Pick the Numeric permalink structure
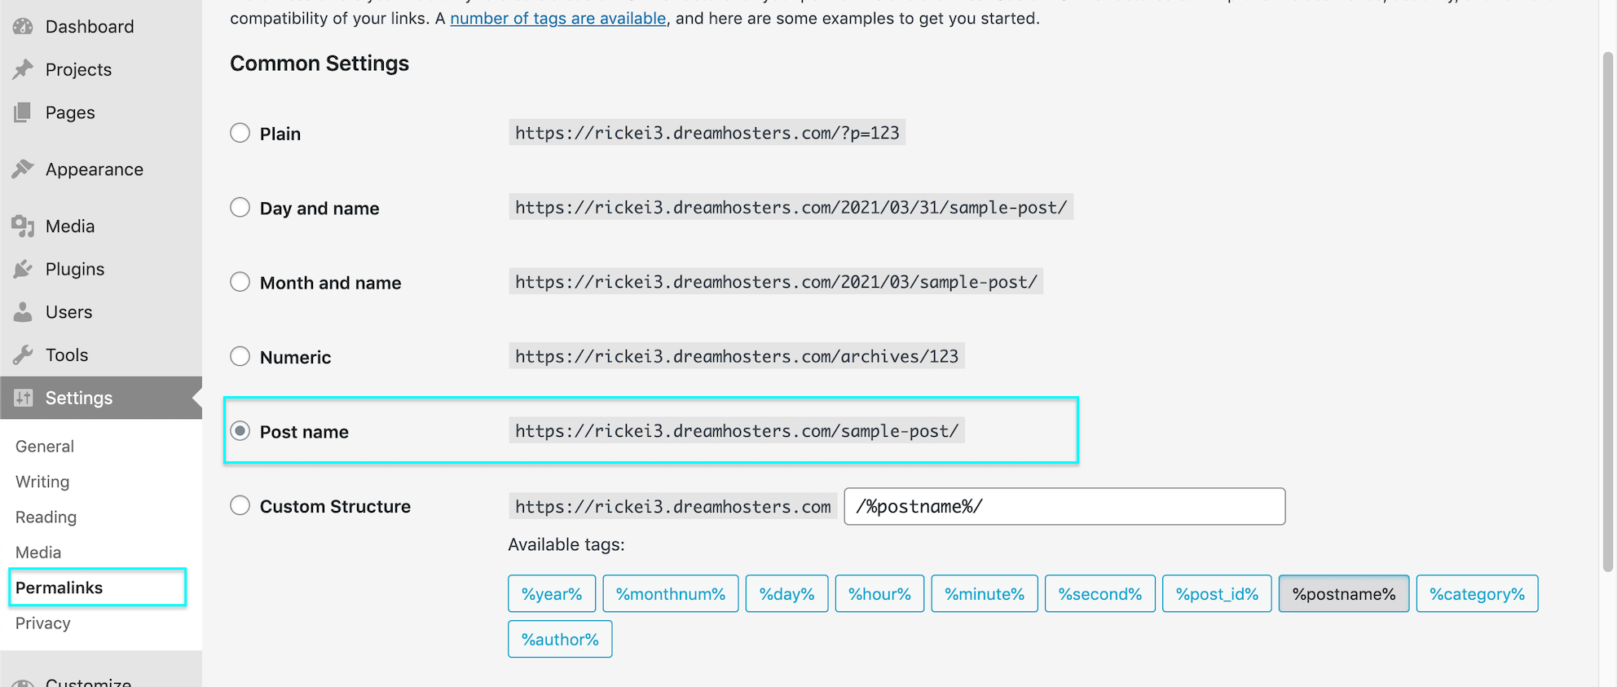The image size is (1617, 687). [x=240, y=357]
